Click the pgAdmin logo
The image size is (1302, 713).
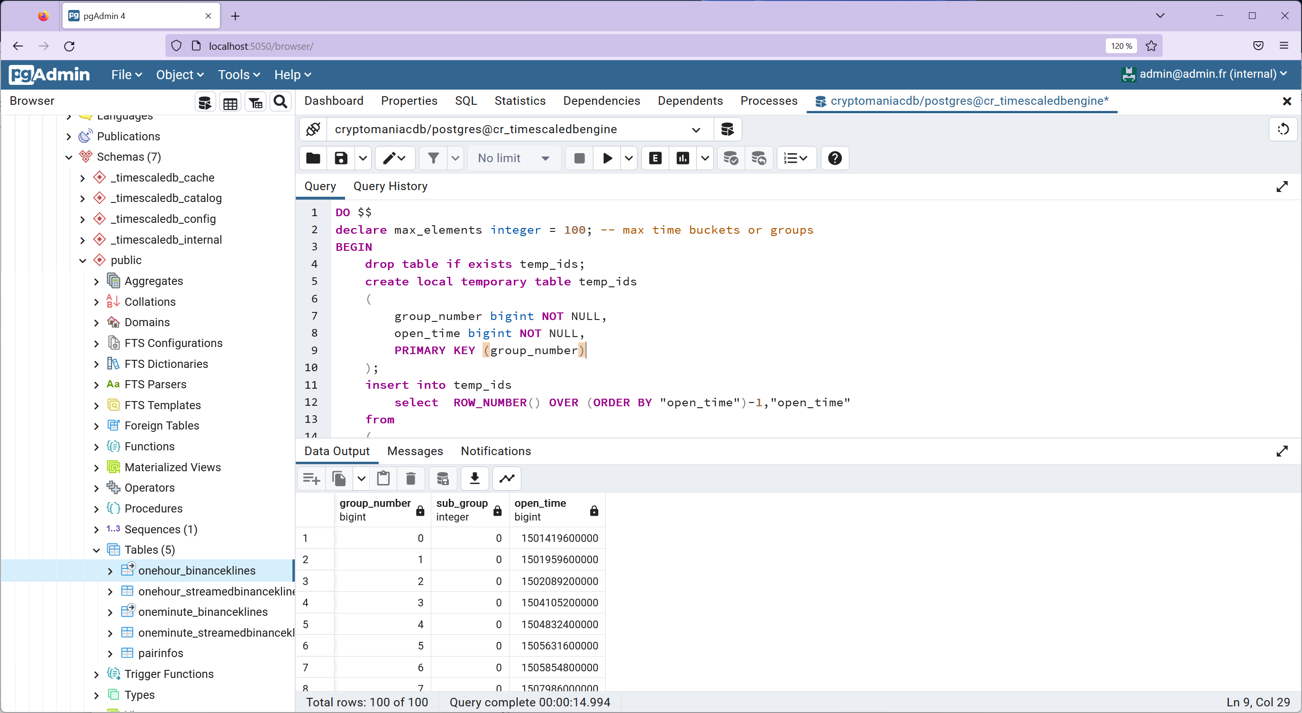(50, 75)
